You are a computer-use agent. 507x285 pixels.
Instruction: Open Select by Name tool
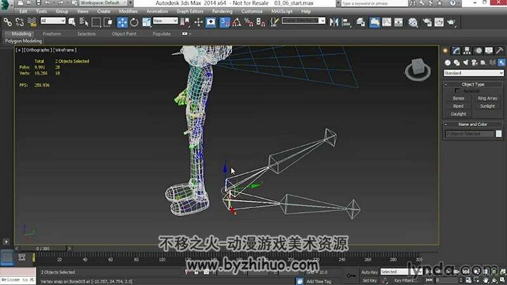(x=84, y=22)
